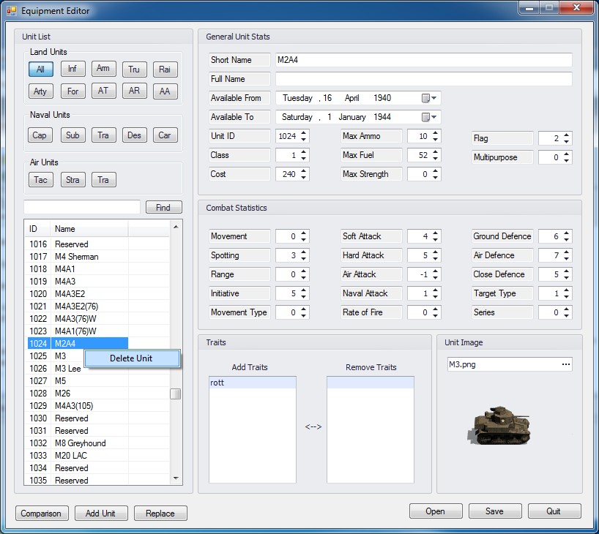Select the rott trait in Add Traits
599x534 pixels.
pyautogui.click(x=253, y=383)
